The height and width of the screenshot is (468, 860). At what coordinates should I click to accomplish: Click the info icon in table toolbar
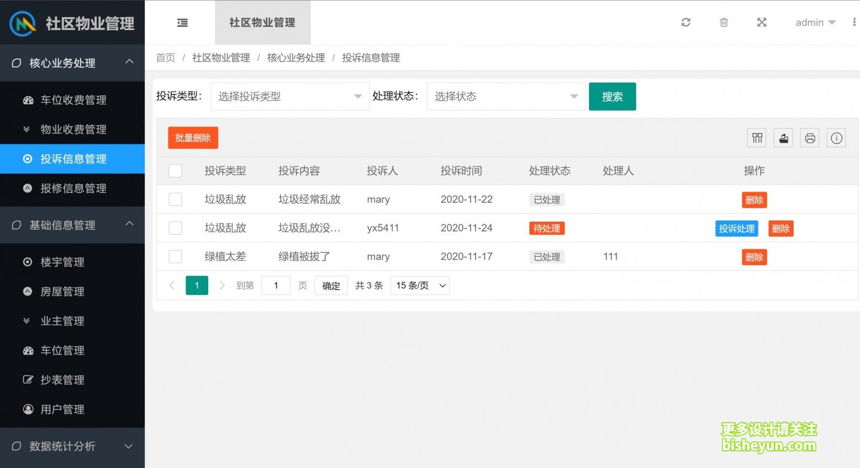tap(836, 138)
